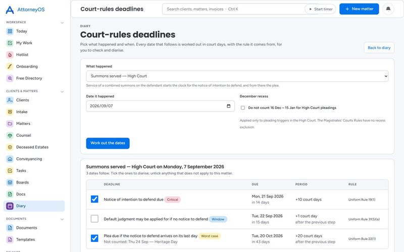Click the Worst case badge
This screenshot has height=252, width=404.
210,236
